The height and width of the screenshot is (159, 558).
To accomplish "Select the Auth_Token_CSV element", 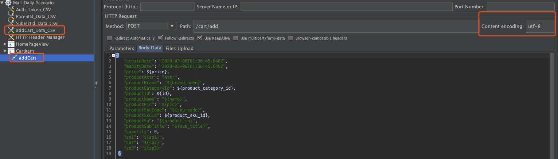I will coord(33,10).
